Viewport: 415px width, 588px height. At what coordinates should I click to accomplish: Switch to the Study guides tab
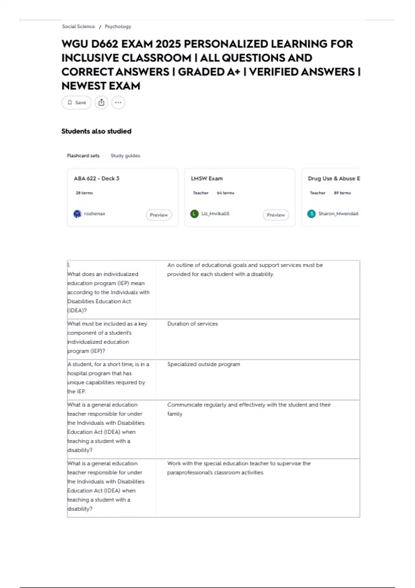(x=125, y=156)
